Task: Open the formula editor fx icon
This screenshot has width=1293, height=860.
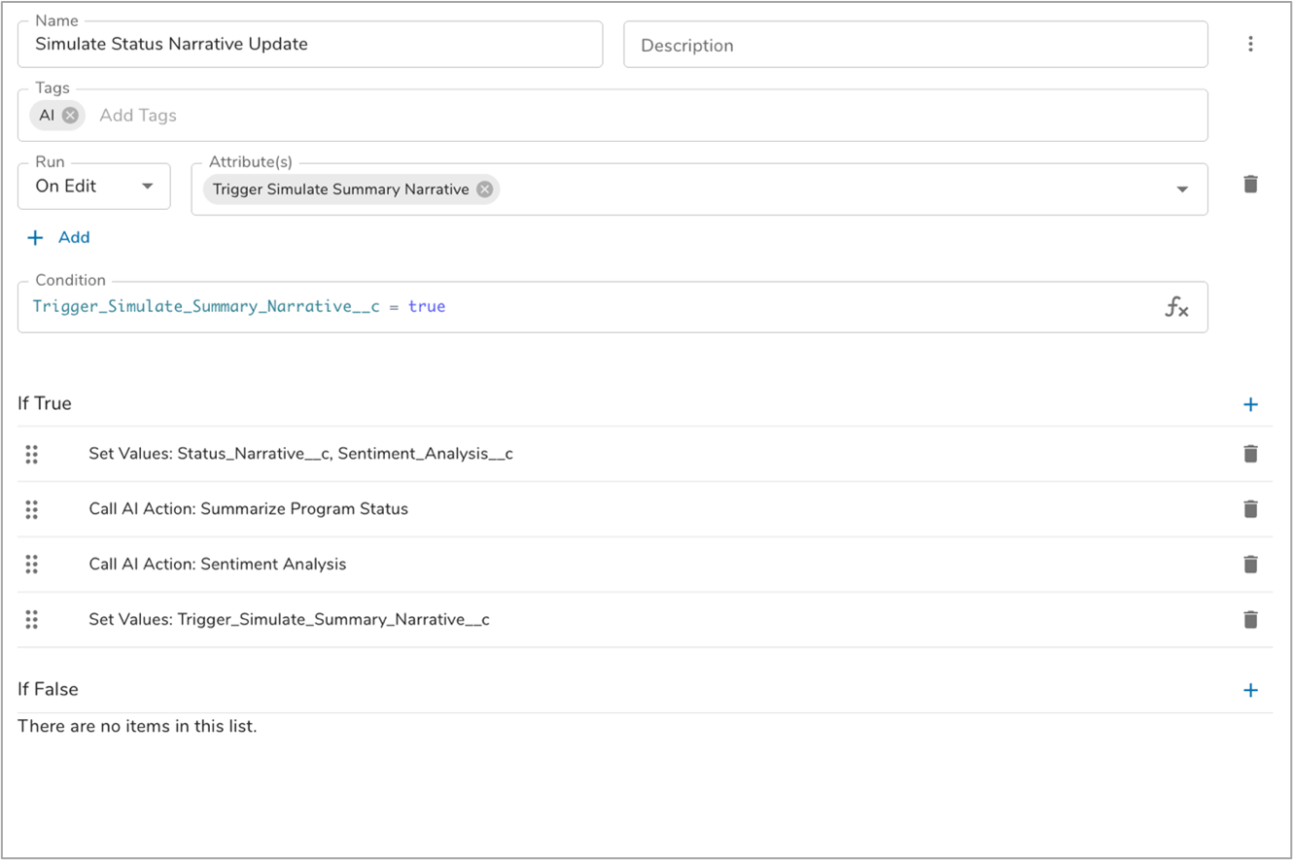Action: tap(1176, 308)
